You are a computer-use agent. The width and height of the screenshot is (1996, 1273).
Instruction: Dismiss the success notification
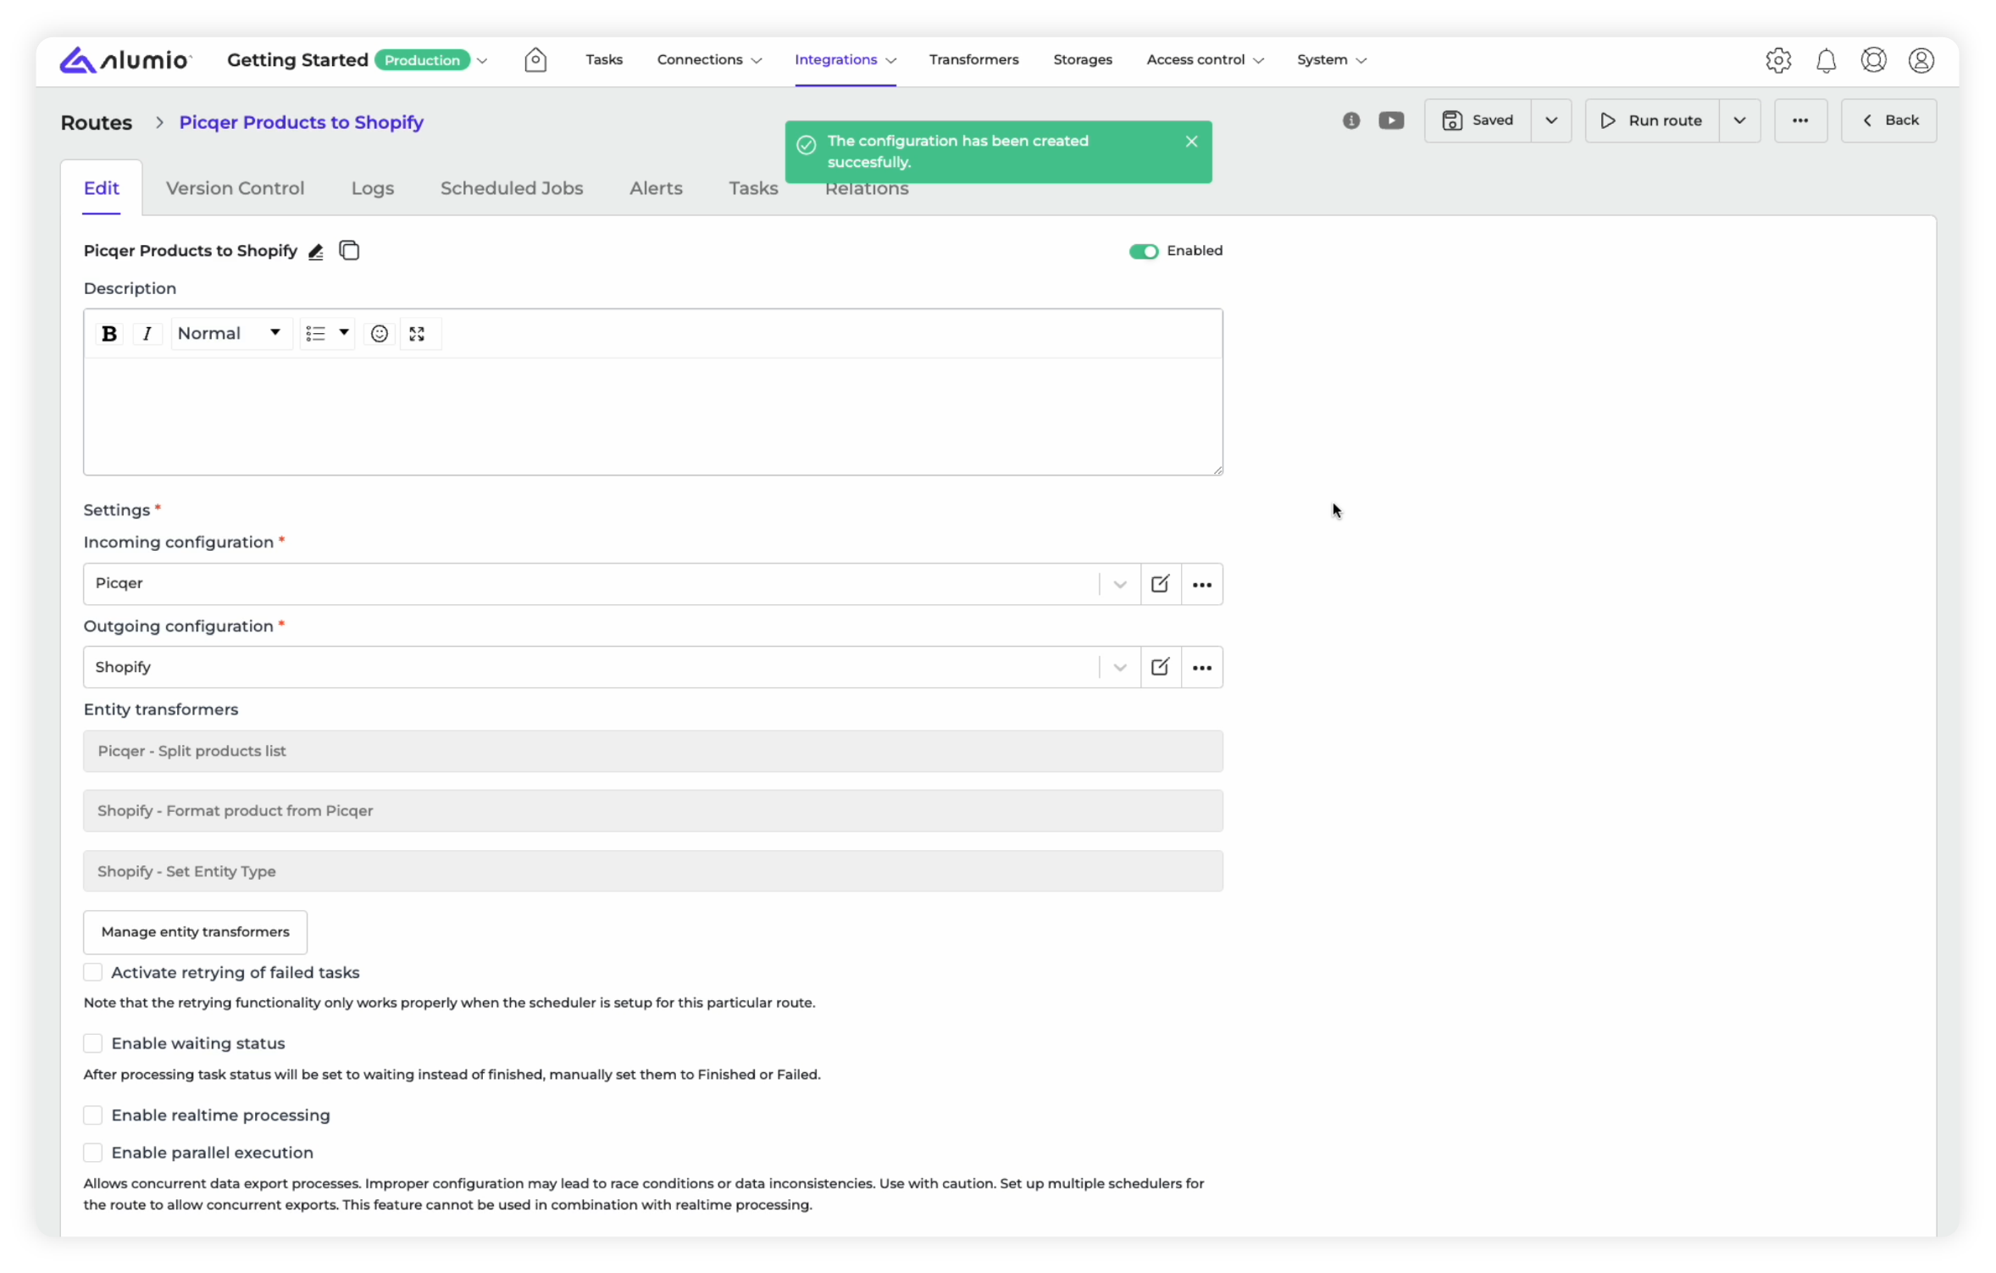coord(1191,142)
